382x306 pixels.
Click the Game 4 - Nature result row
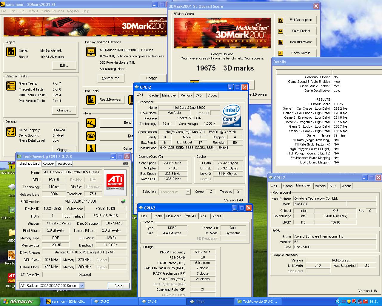(x=329, y=135)
